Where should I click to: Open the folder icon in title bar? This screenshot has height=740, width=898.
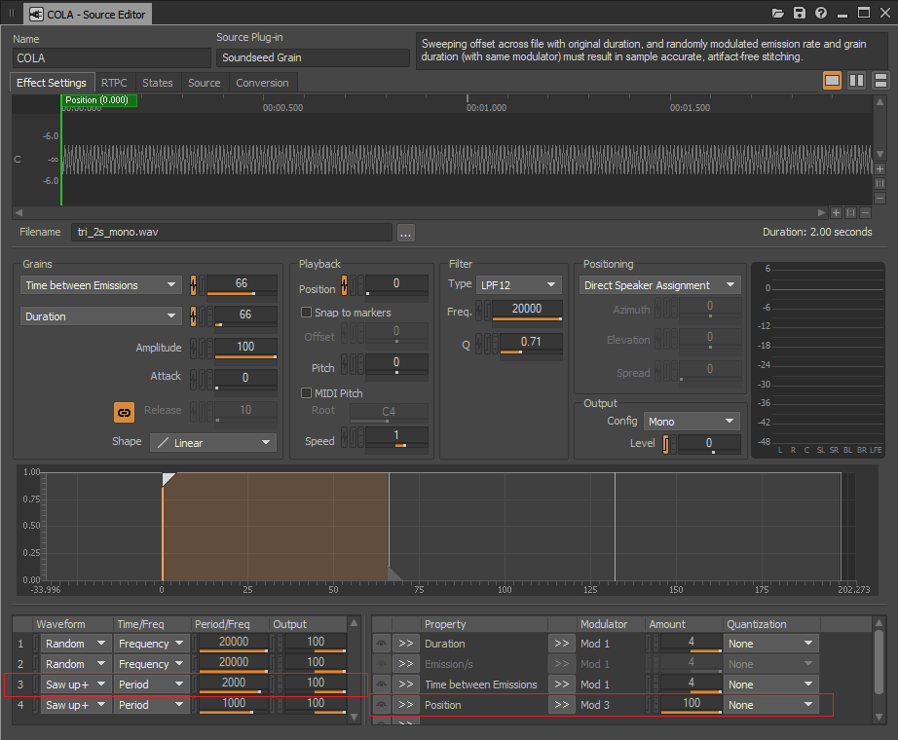pos(778,14)
